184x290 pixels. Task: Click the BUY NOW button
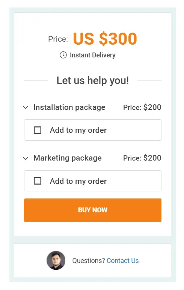(92, 210)
